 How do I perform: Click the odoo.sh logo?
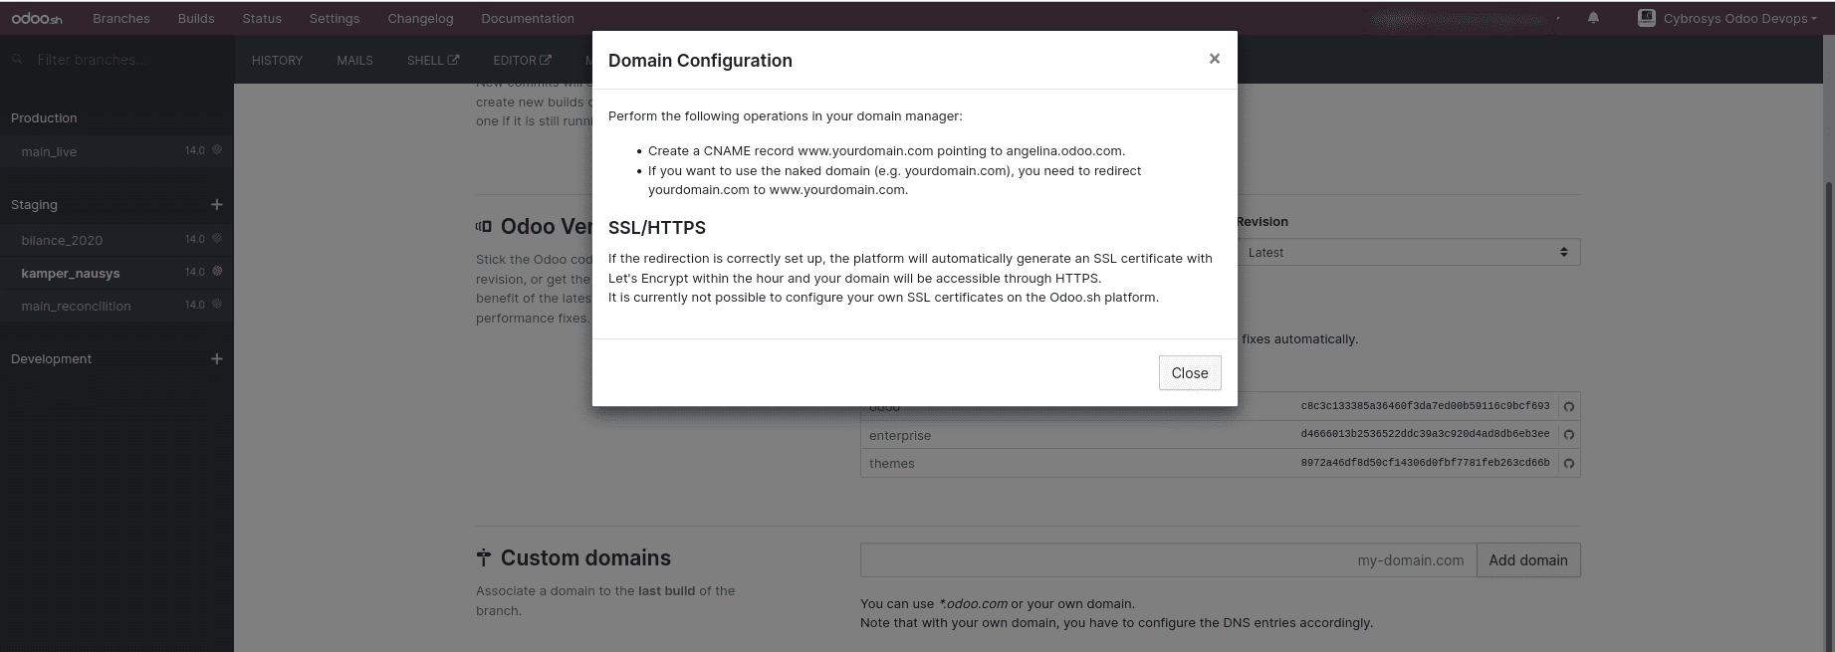[37, 19]
